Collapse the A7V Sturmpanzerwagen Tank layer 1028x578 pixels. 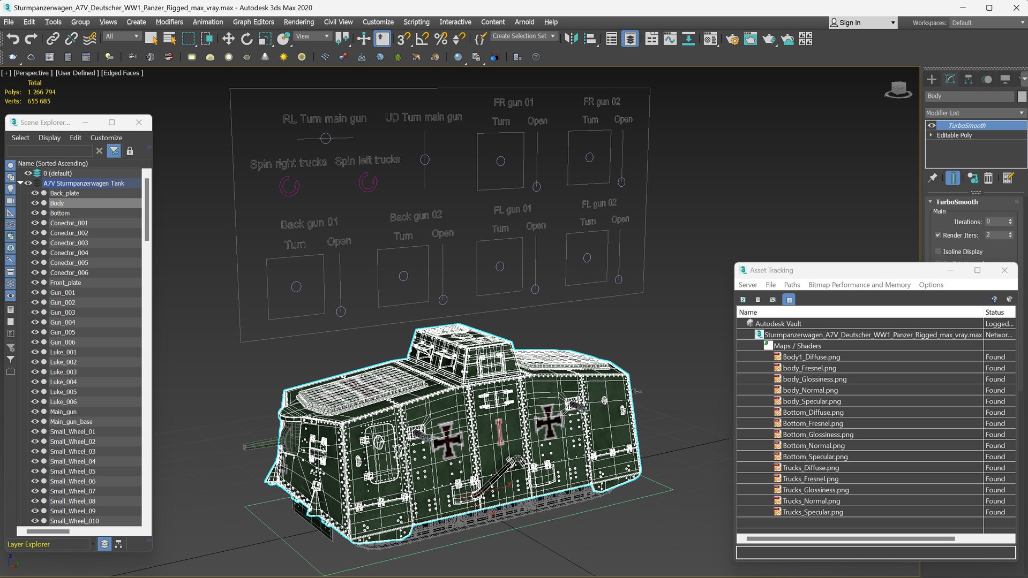(x=20, y=183)
